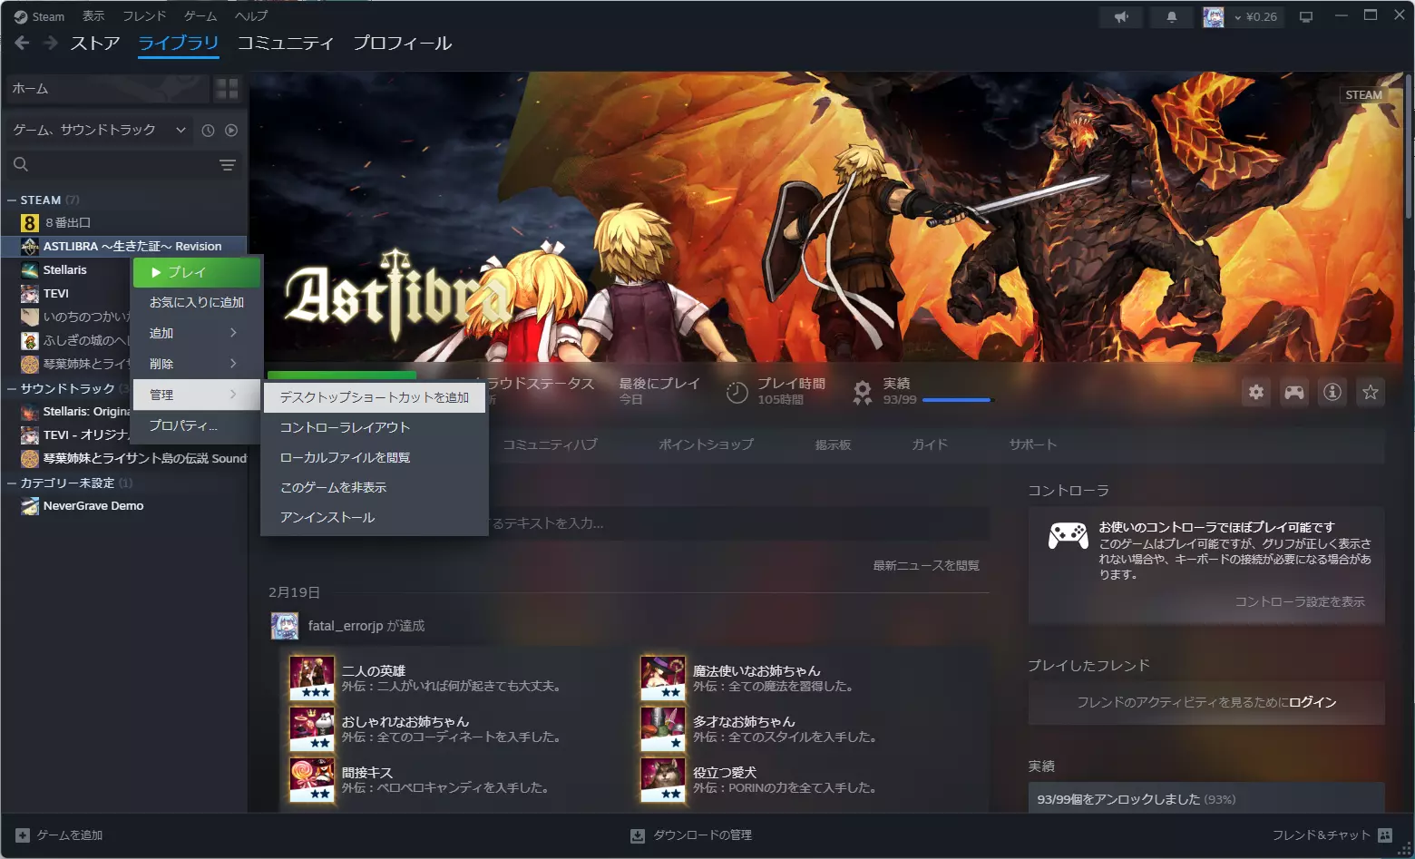Switch to Big Picture mode icon
Image resolution: width=1415 pixels, height=859 pixels.
coord(1306,17)
